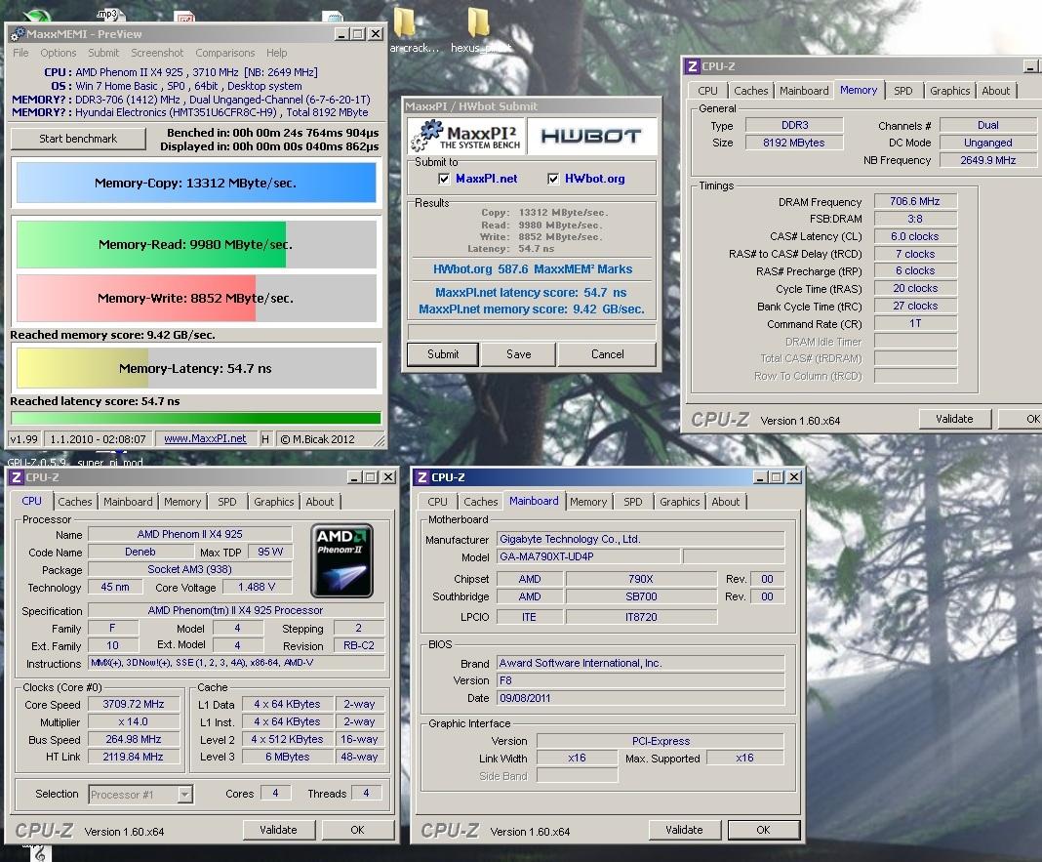Click Validate in CPU-Z CPU window
Screen dimensions: 1042x862
point(278,830)
